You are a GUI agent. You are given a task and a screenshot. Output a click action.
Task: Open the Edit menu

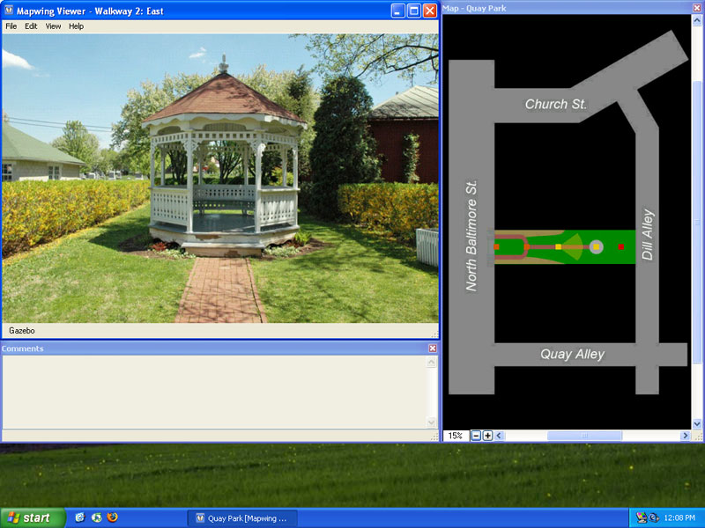coord(31,26)
